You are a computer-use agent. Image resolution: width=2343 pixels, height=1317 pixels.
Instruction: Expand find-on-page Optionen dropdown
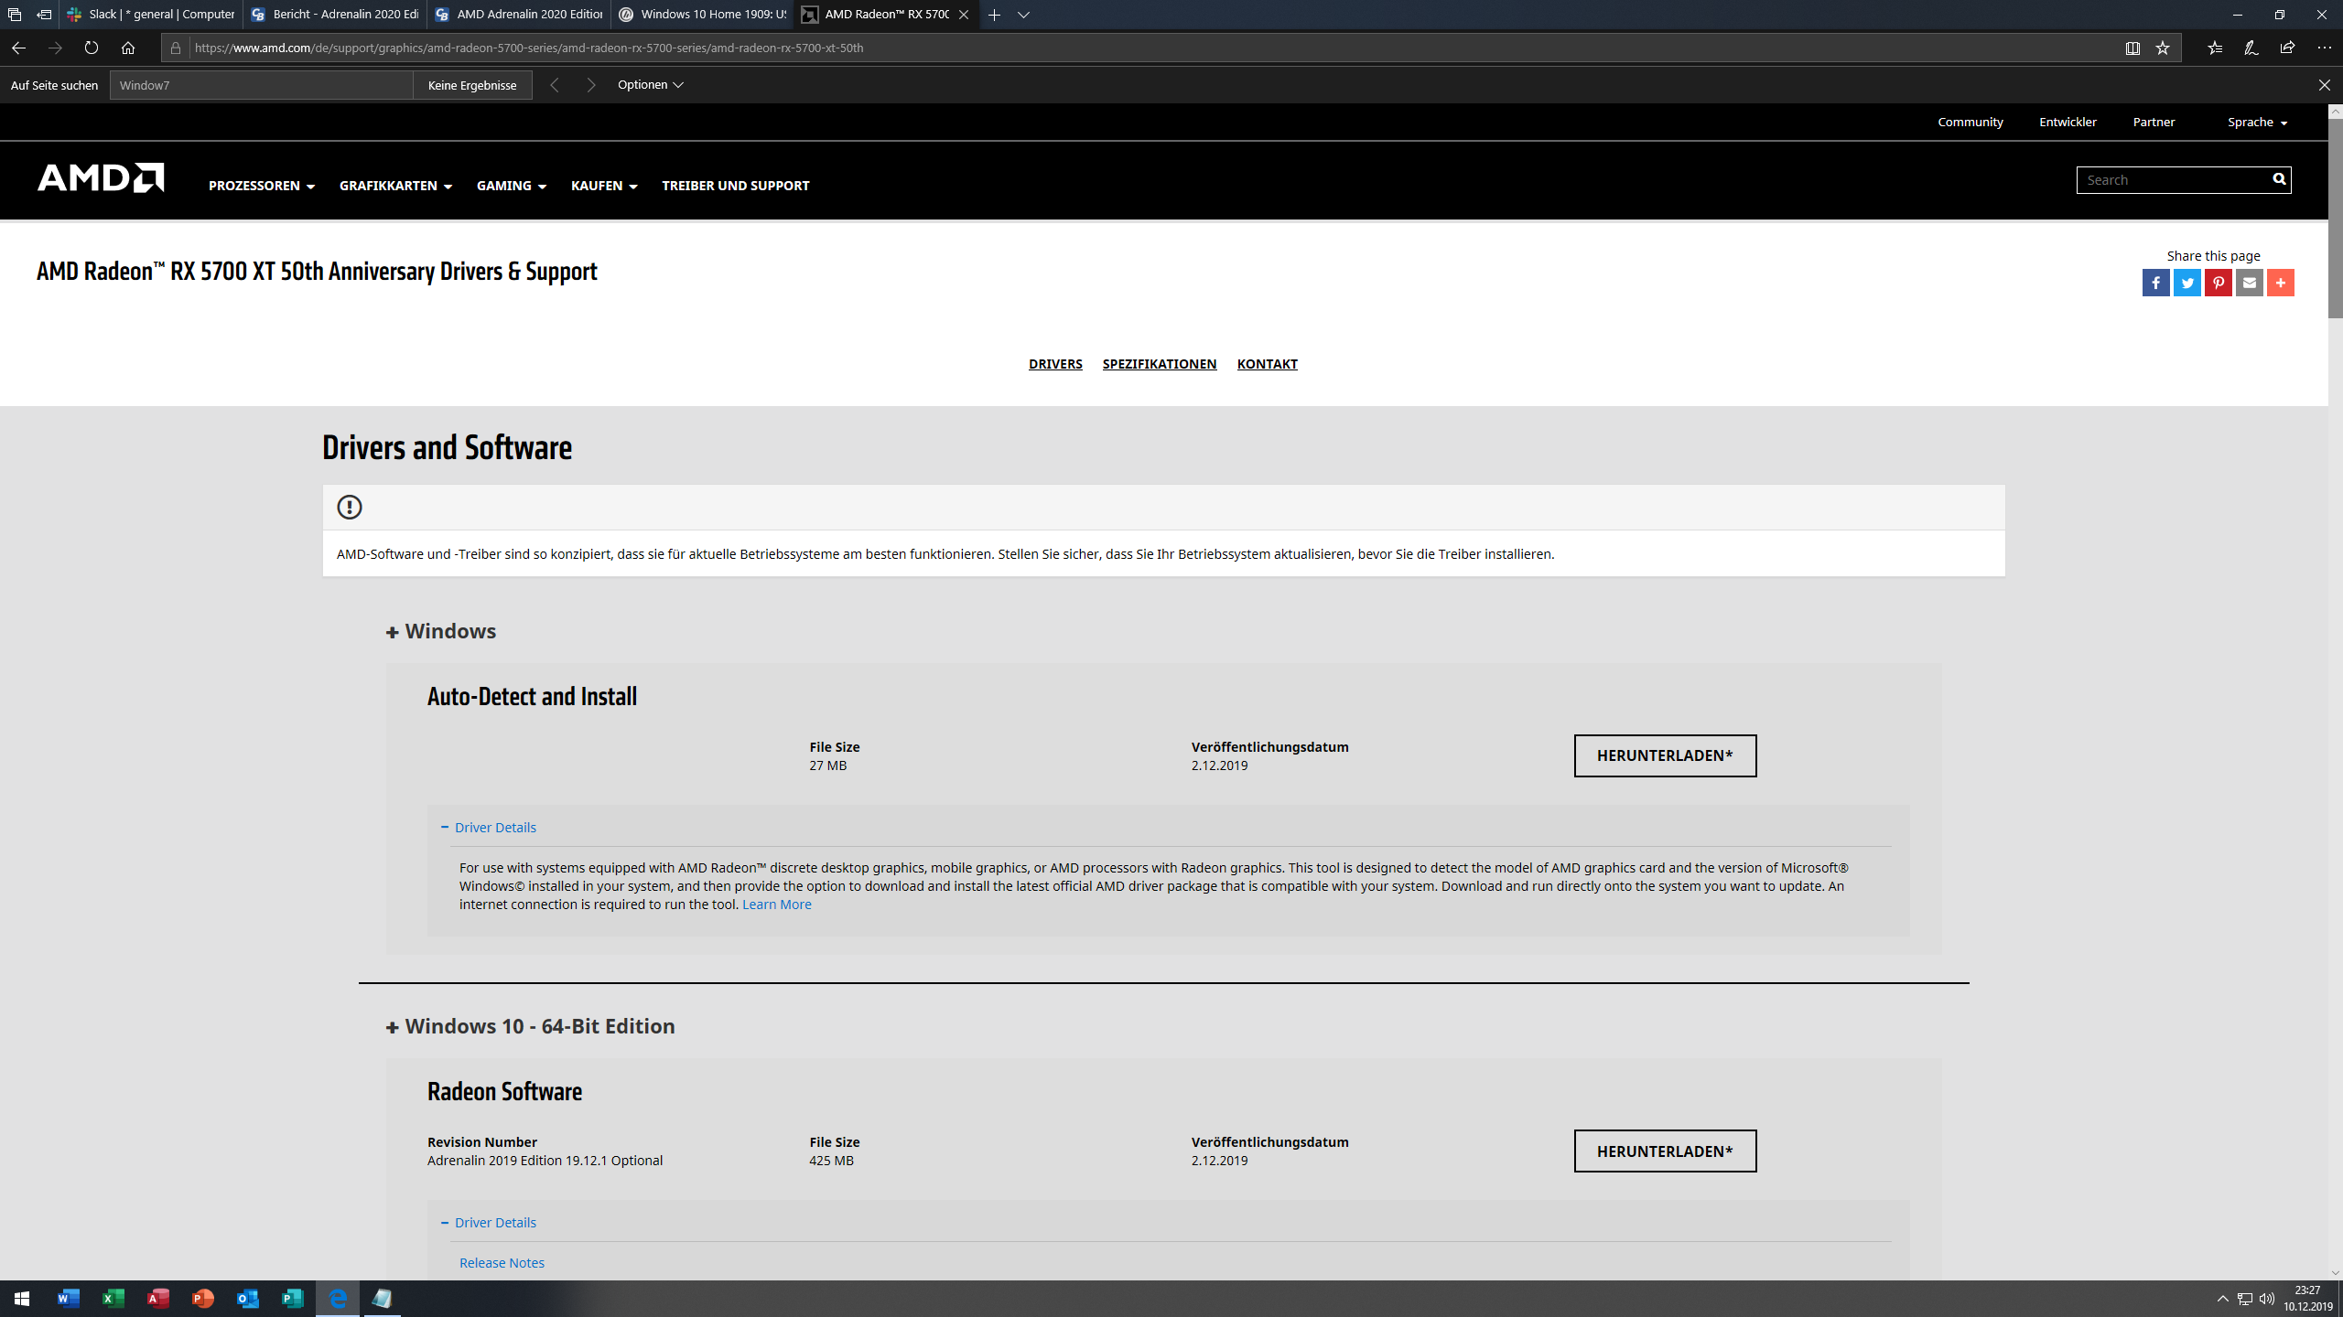pos(650,84)
